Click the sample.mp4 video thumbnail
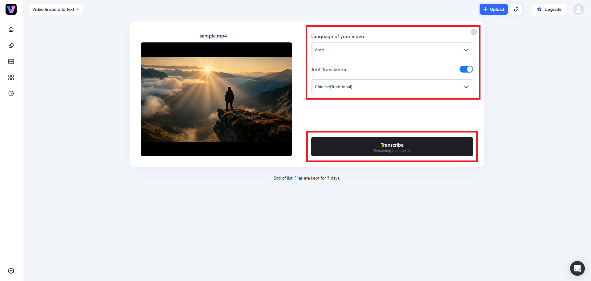The height and width of the screenshot is (281, 591). pos(216,99)
